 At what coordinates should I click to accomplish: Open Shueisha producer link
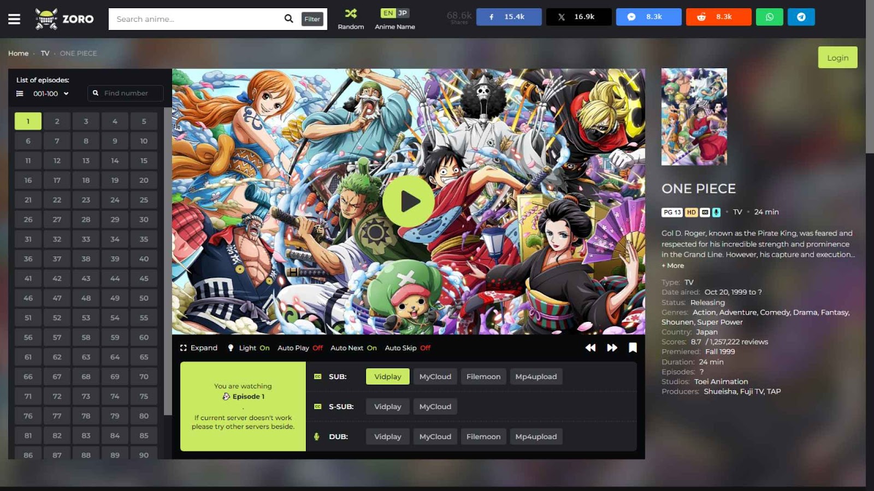[720, 391]
